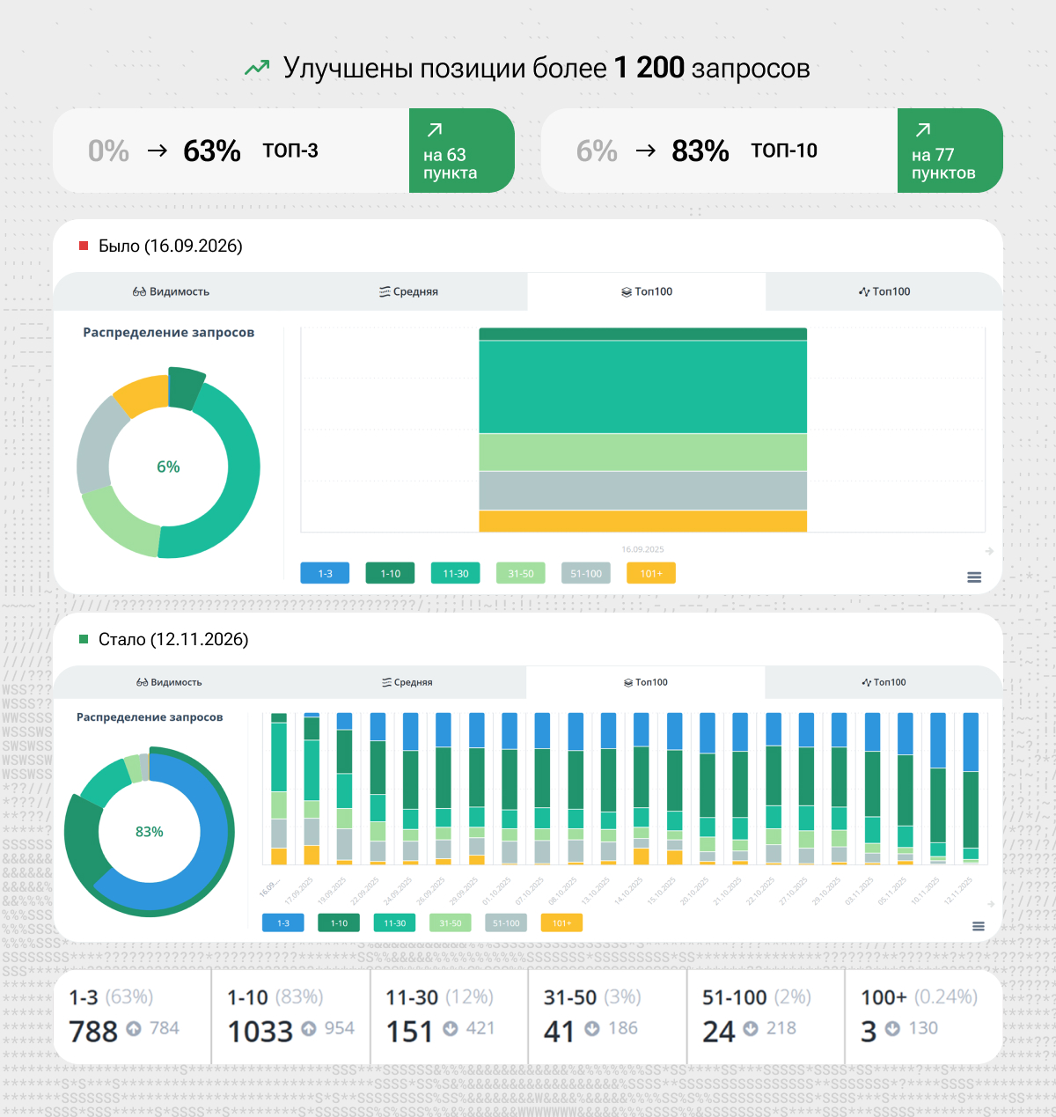Click the down-arrow icon beside 24
The width and height of the screenshot is (1056, 1117).
pyautogui.click(x=751, y=1029)
